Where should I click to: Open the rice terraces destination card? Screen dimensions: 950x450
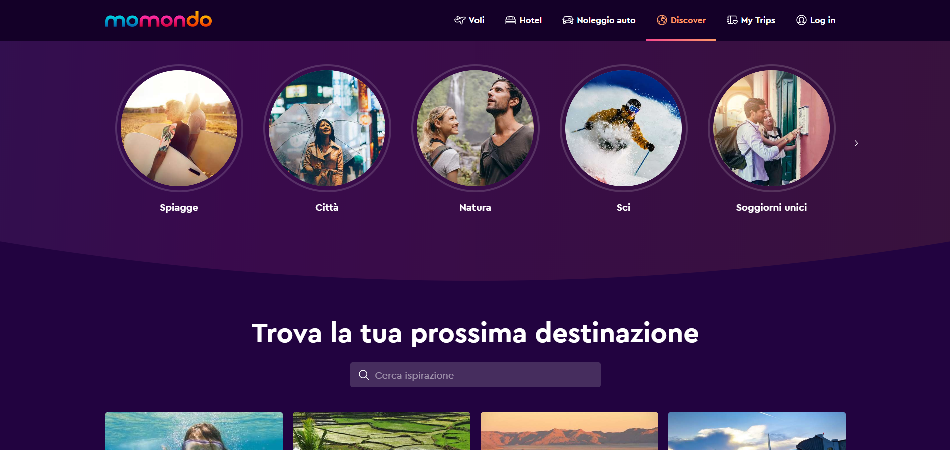pos(381,431)
